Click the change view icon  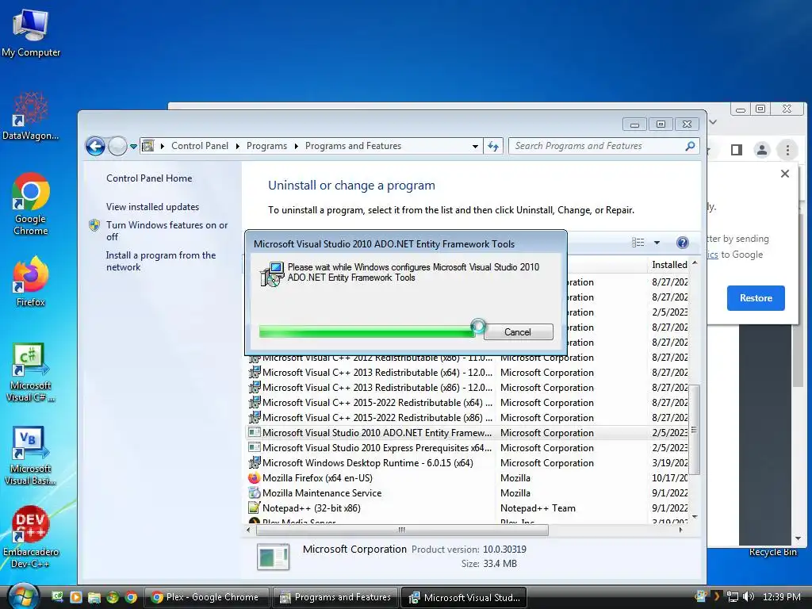(638, 243)
